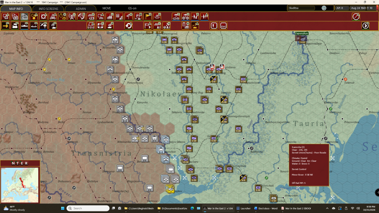Click the signpost crossroads icon
This screenshot has height=213, width=379.
[x=129, y=17]
